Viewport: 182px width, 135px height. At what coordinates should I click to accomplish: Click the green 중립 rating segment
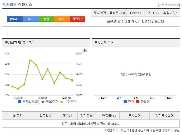pos(46,19)
